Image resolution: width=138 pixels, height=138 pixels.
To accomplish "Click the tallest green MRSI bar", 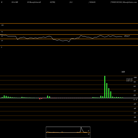I will click(x=105, y=87).
